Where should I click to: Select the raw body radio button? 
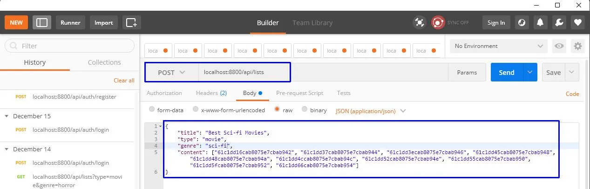277,110
